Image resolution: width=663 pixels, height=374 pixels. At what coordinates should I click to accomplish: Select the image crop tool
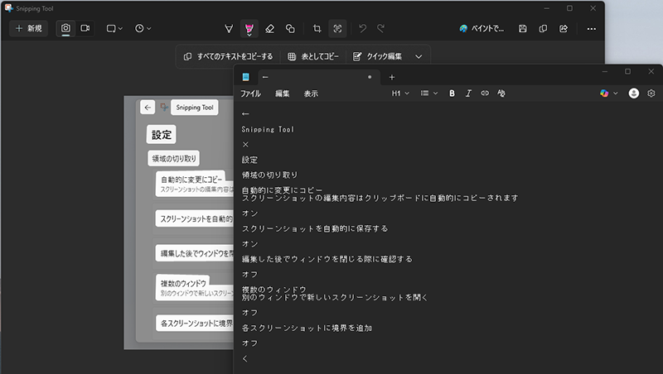pos(317,28)
